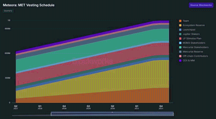Screen dimensions: 216x119
Task: Toggle the Launchpad legend swatch
Action: pos(180,30)
